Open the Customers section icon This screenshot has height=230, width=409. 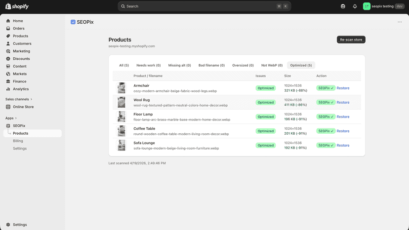click(8, 43)
